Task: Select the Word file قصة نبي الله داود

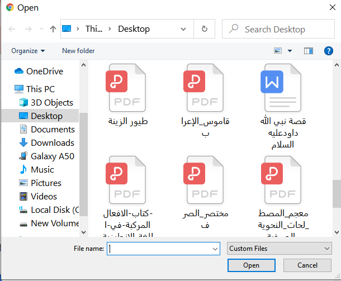Action: (x=283, y=107)
